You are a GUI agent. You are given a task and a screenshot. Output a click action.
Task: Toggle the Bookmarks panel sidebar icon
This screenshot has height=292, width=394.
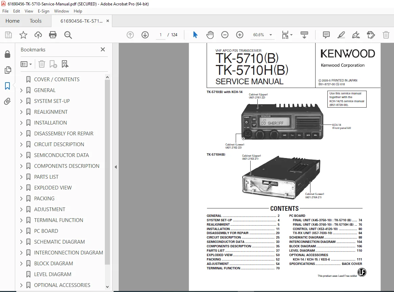(7, 86)
